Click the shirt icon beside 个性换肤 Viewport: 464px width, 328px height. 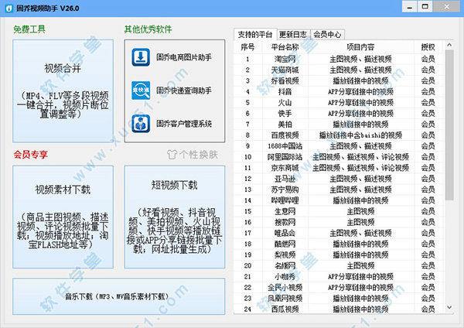172,155
